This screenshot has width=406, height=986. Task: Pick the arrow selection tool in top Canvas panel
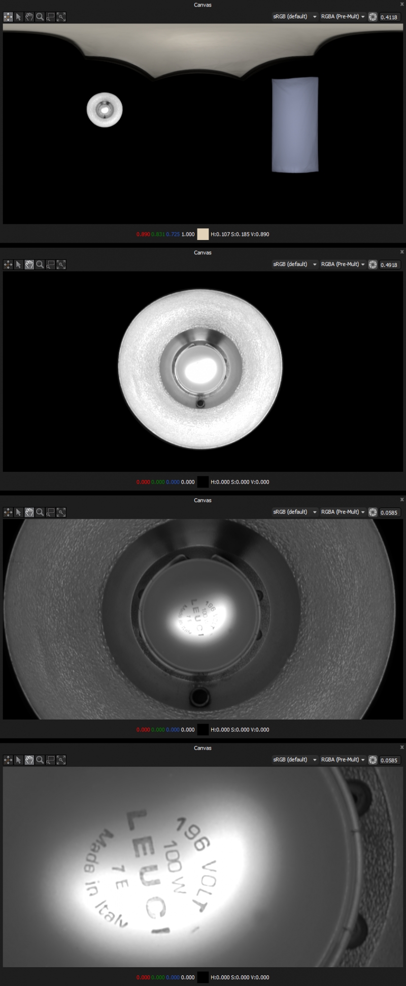coord(19,17)
